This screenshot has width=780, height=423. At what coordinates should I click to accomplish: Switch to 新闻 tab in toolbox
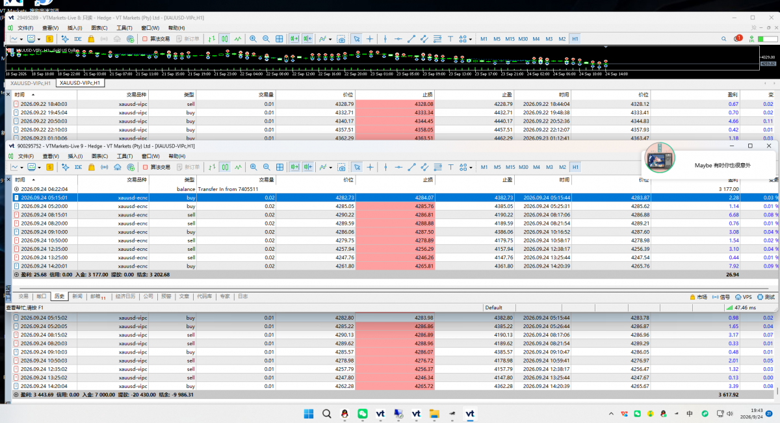pyautogui.click(x=77, y=296)
